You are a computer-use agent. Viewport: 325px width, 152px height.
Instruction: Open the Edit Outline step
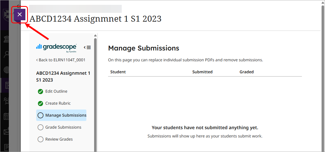tap(56, 92)
